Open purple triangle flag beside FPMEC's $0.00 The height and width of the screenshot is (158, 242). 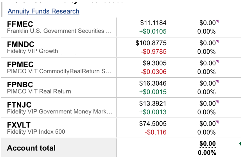click(217, 62)
